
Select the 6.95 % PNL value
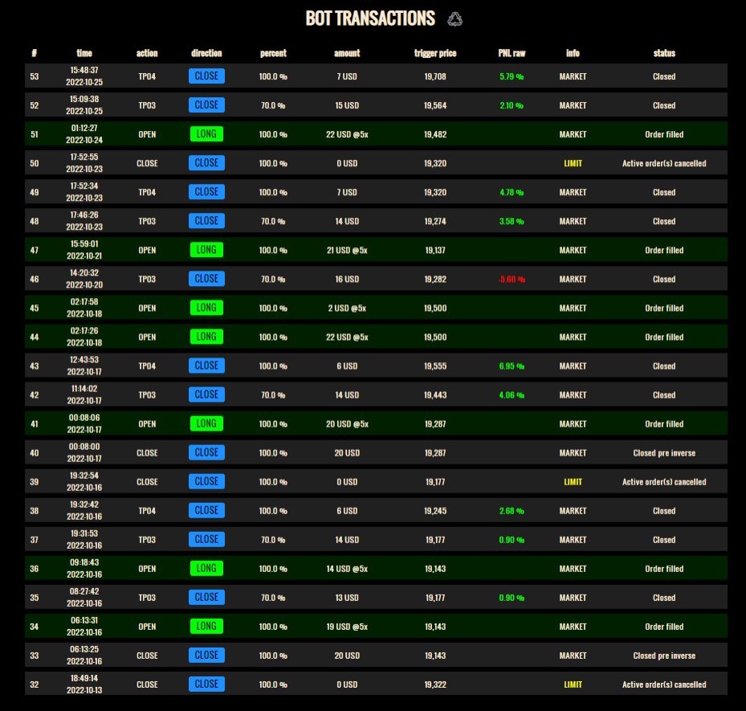point(512,366)
